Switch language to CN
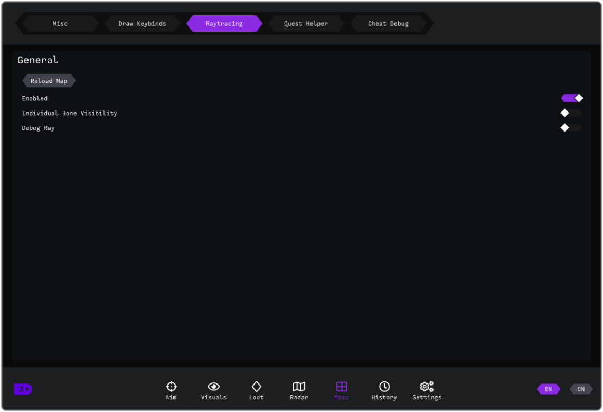Viewport: 603px width, 412px height. pos(581,389)
